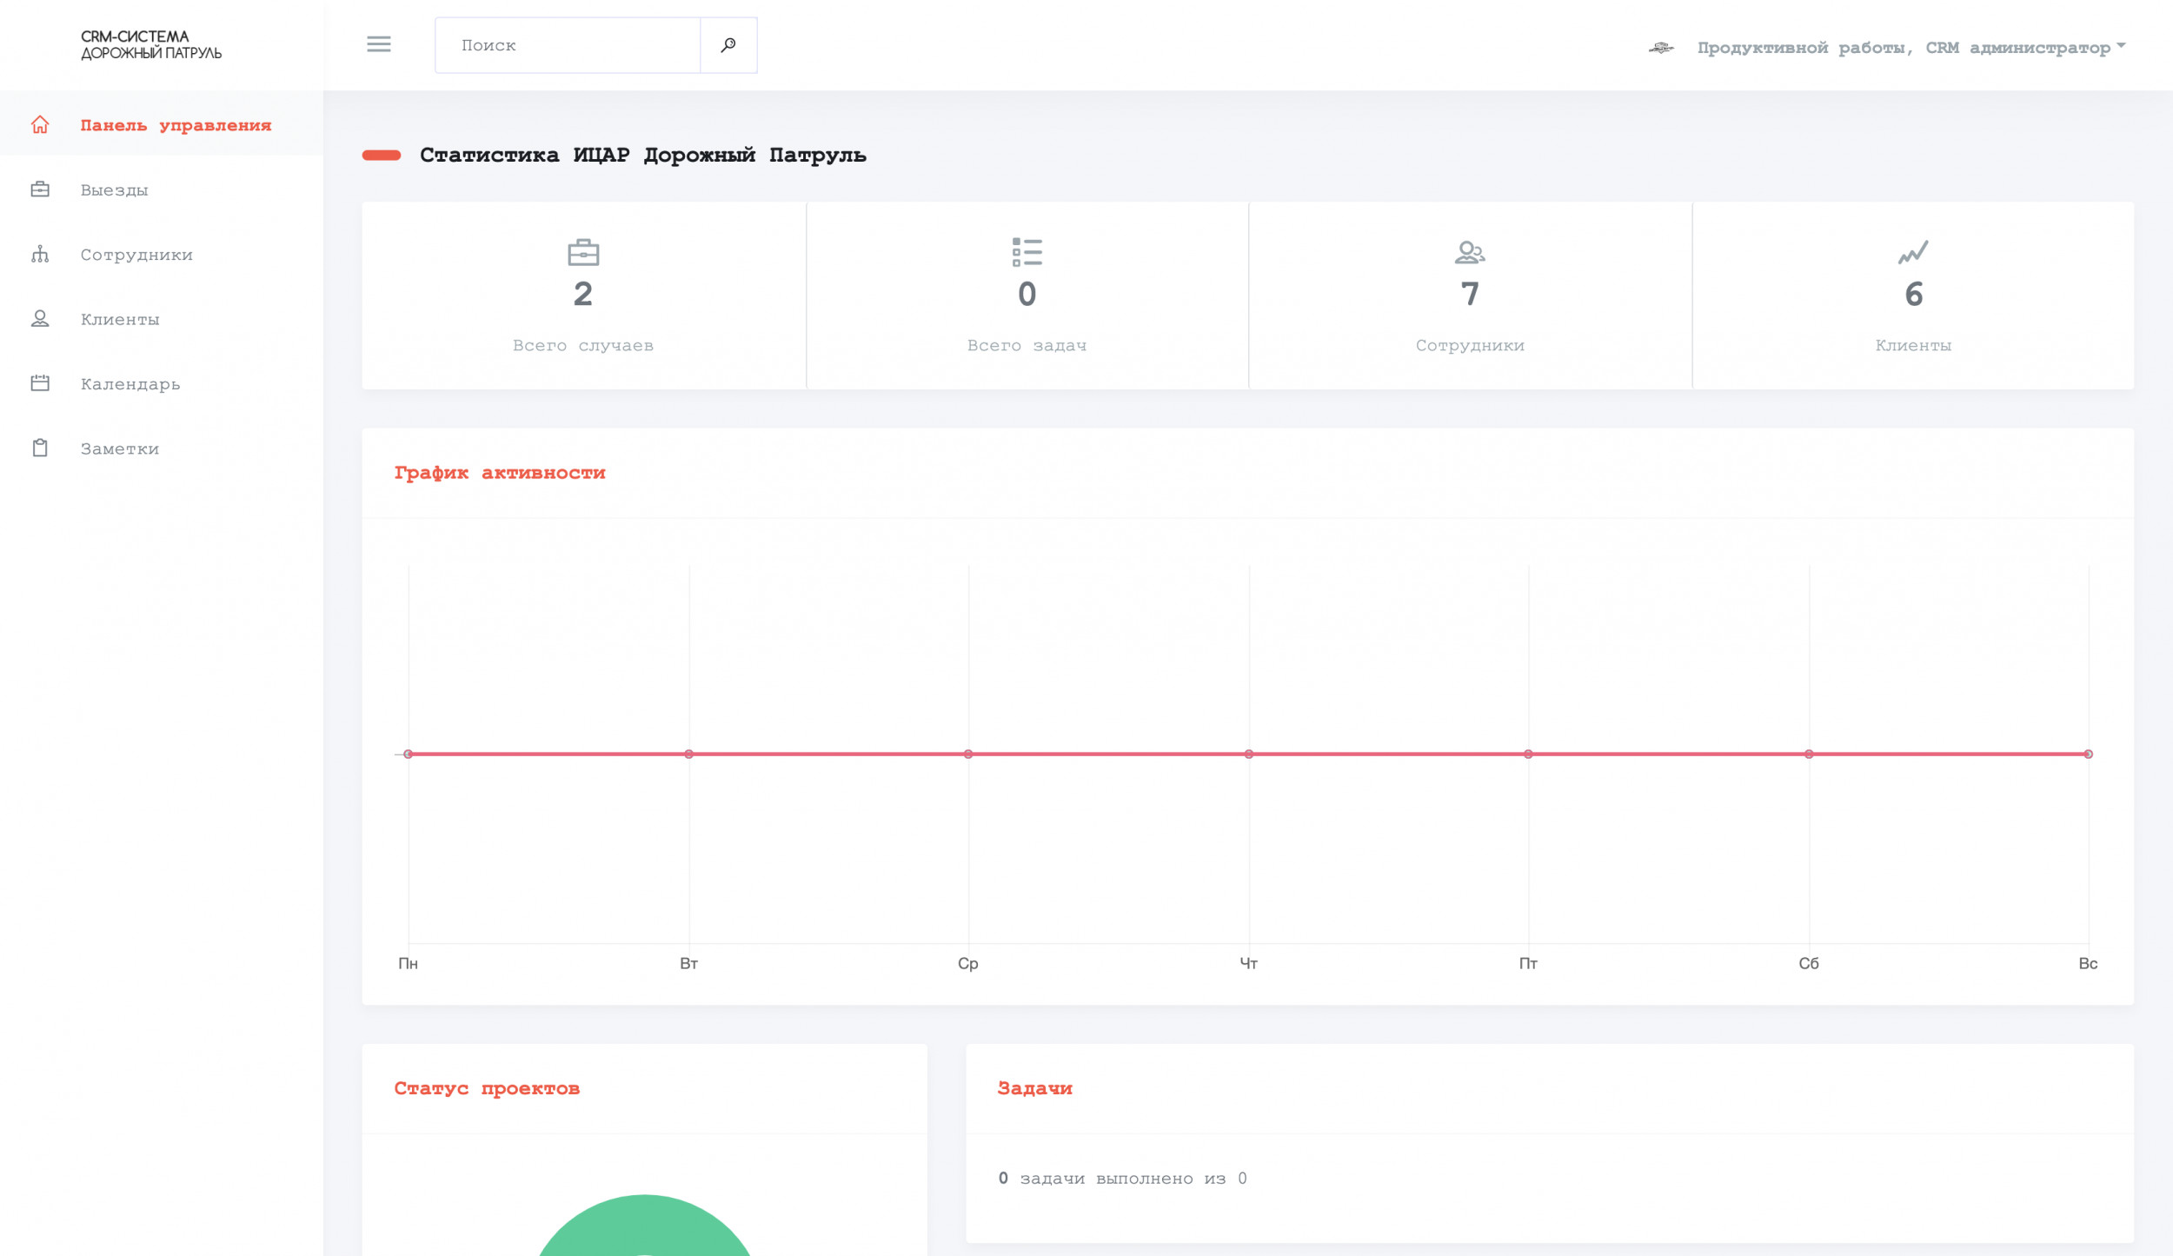Click the briefcase icon next to Выезды
Image resolution: width=2173 pixels, height=1256 pixels.
(x=40, y=189)
